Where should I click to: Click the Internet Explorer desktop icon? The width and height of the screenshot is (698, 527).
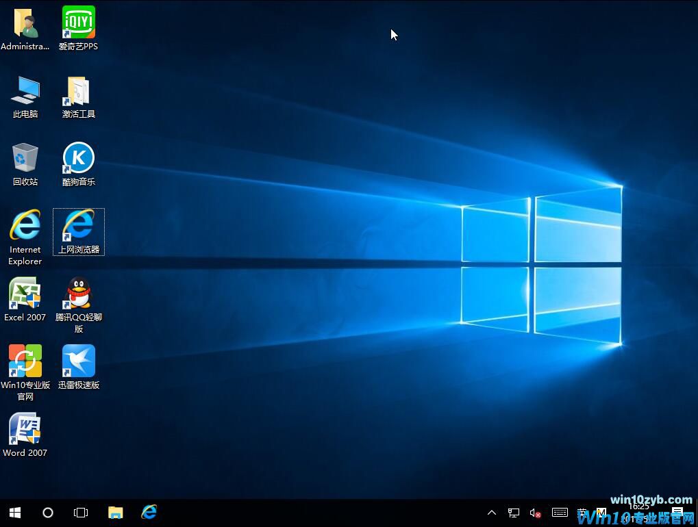point(25,226)
